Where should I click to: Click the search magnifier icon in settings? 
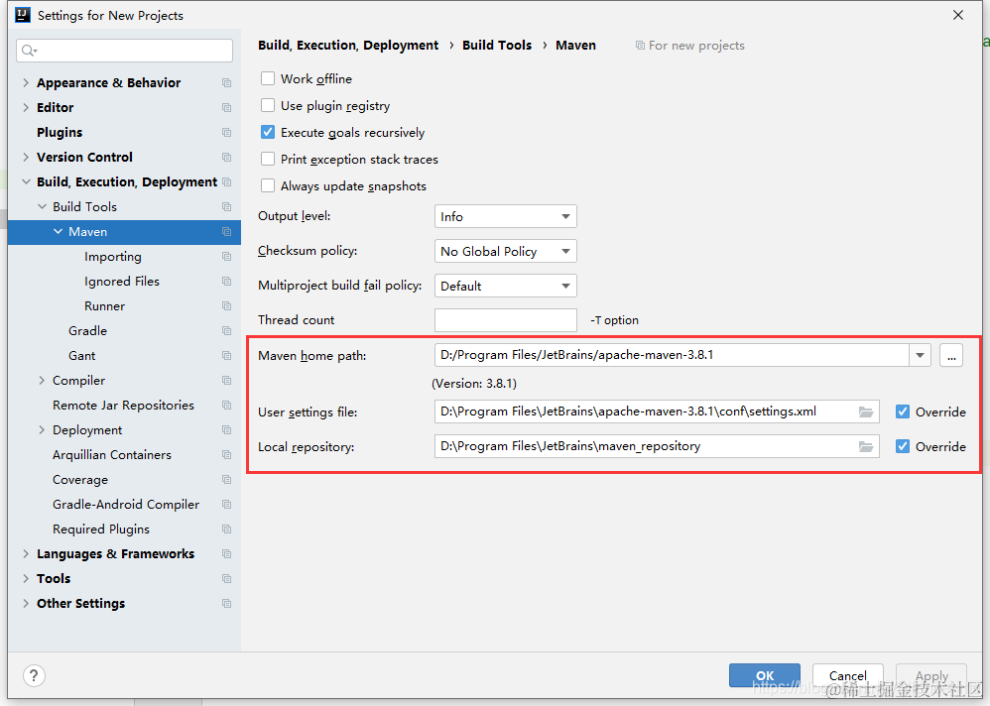(x=29, y=51)
